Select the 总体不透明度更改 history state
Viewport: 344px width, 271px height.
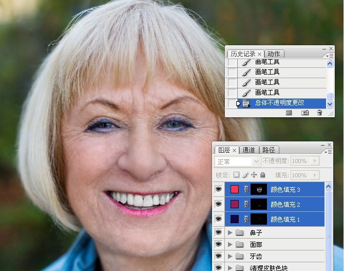tap(281, 103)
